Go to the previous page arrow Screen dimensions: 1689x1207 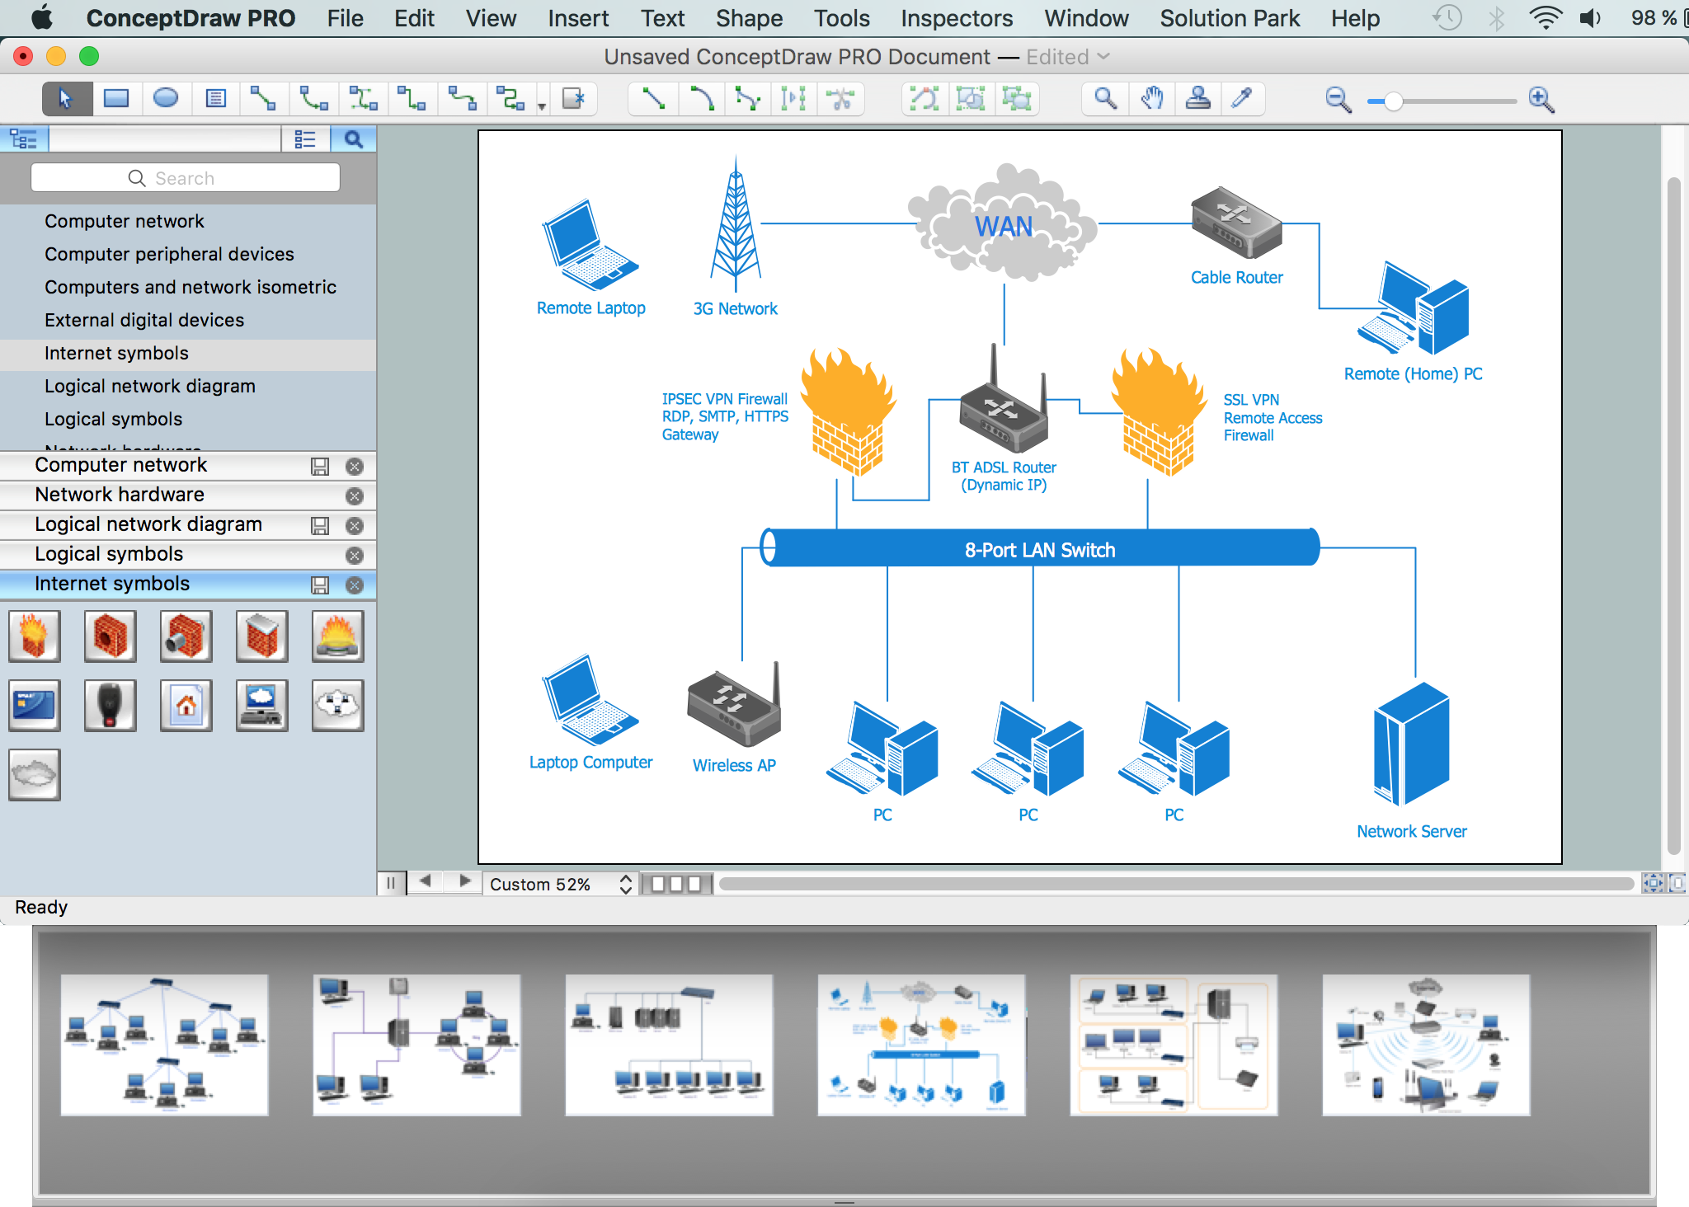425,881
